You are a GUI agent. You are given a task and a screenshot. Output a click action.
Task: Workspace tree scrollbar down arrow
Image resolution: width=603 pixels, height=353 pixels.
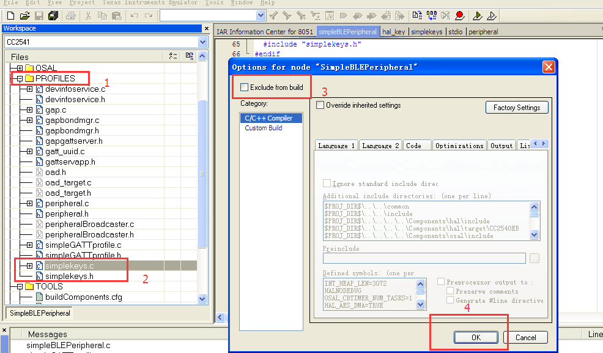click(202, 299)
